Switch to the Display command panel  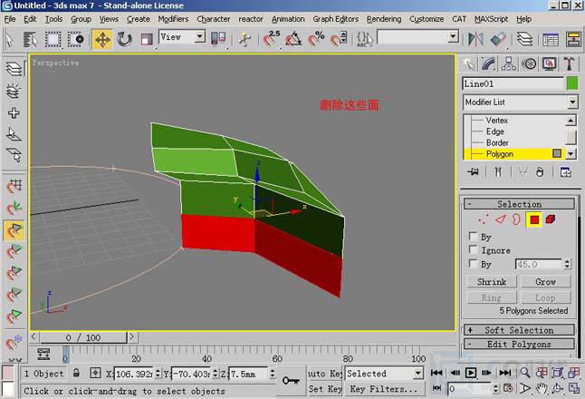pos(549,63)
